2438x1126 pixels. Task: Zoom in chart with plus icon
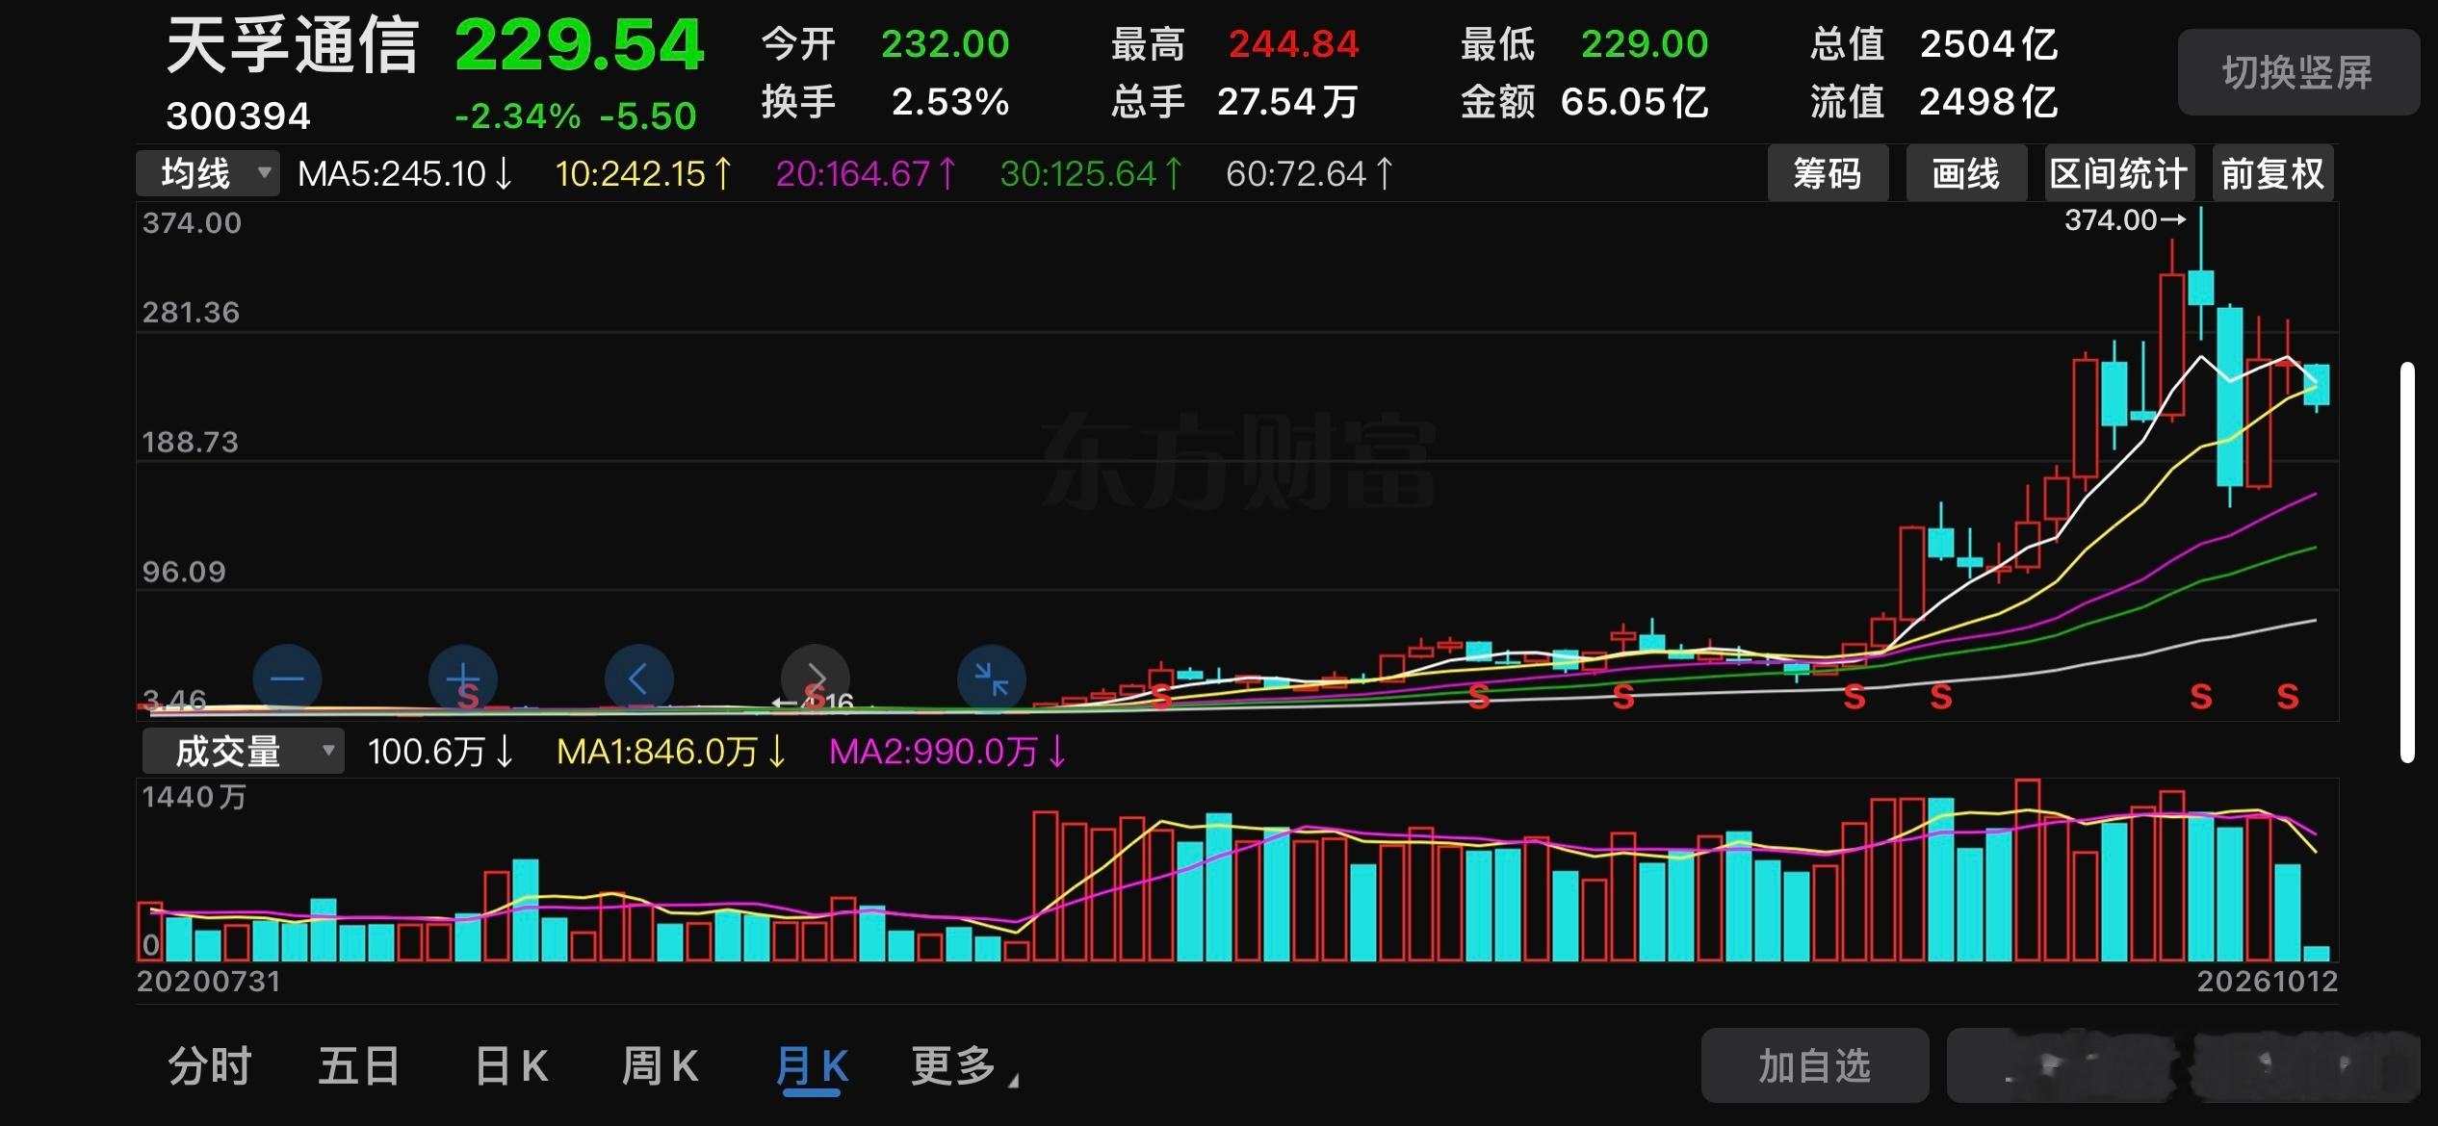463,678
